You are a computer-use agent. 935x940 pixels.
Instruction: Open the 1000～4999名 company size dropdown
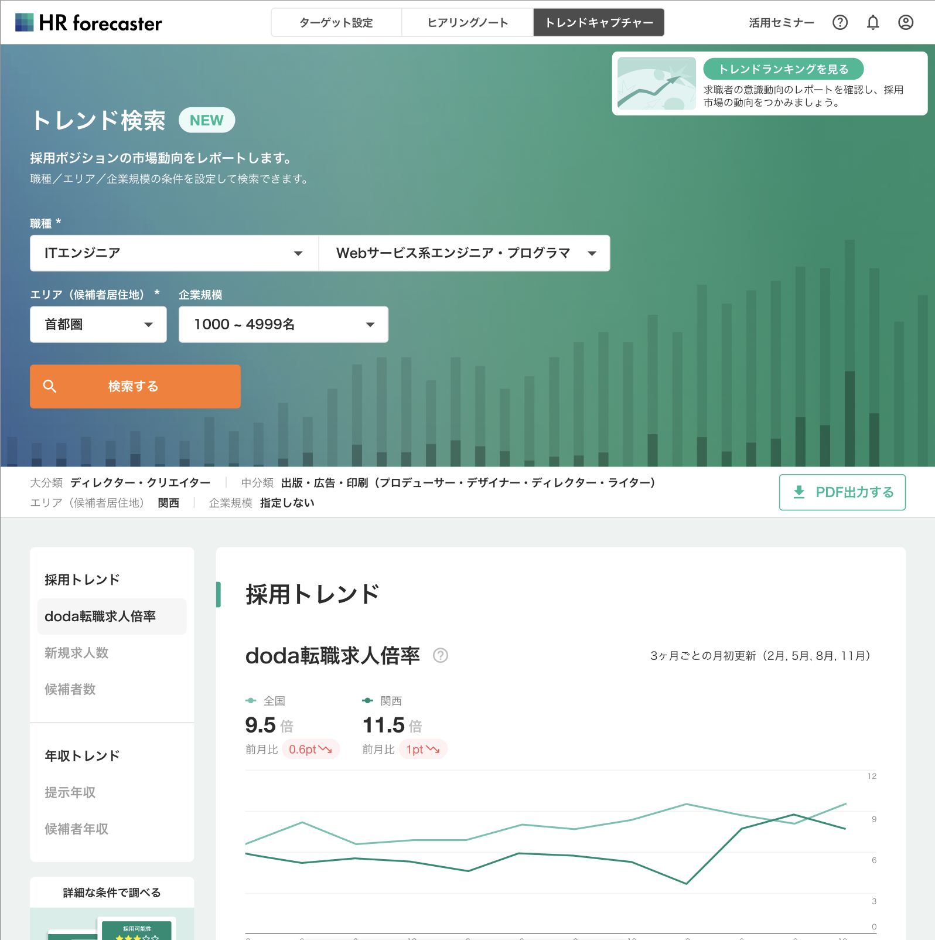point(284,324)
